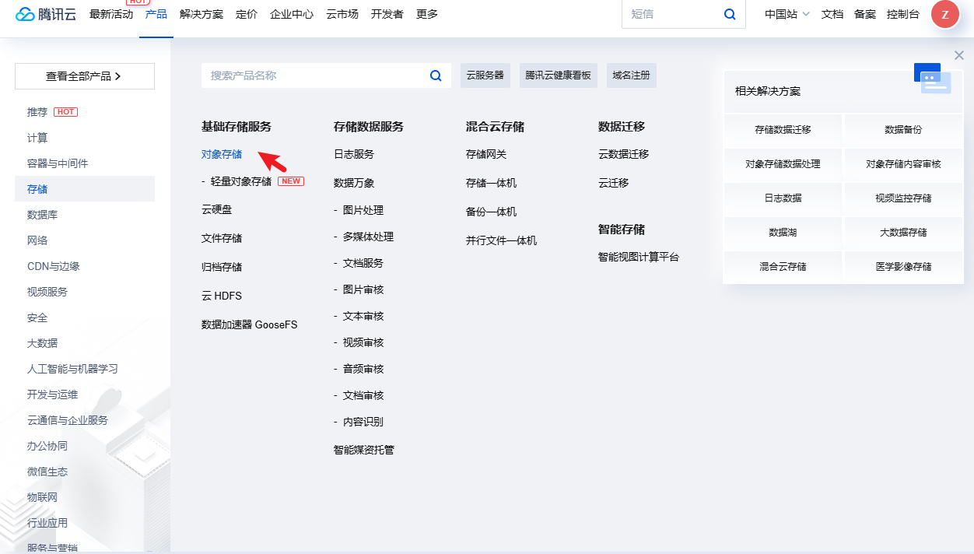This screenshot has width=974, height=554.
Task: Open the user avatar Z menu
Action: coord(945,14)
